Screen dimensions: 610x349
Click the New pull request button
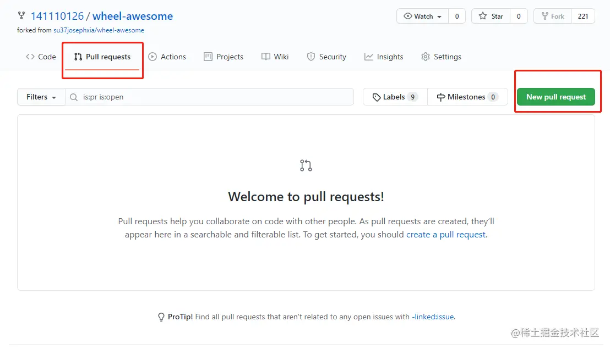tap(556, 97)
